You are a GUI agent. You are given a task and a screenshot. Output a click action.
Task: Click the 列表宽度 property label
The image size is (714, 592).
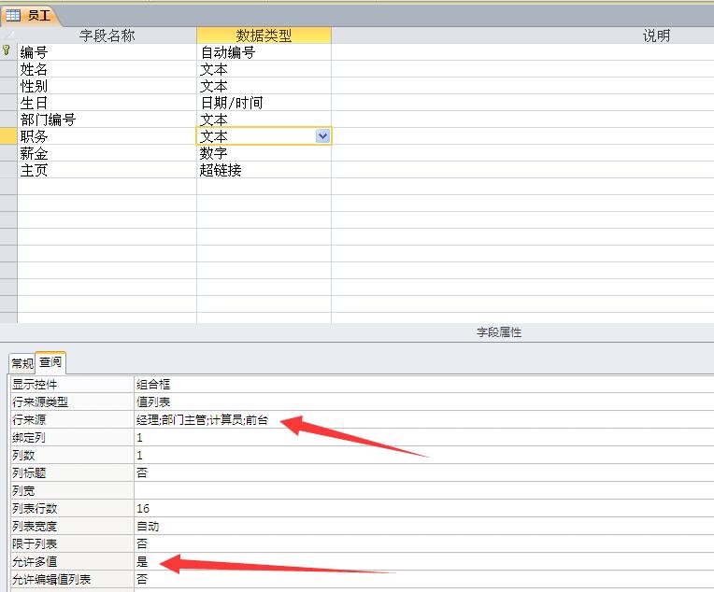72,527
